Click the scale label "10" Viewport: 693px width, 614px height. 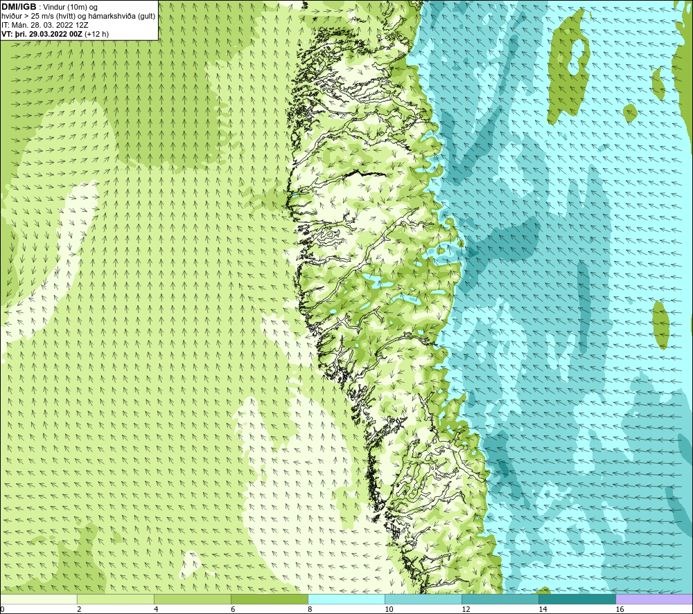(389, 609)
